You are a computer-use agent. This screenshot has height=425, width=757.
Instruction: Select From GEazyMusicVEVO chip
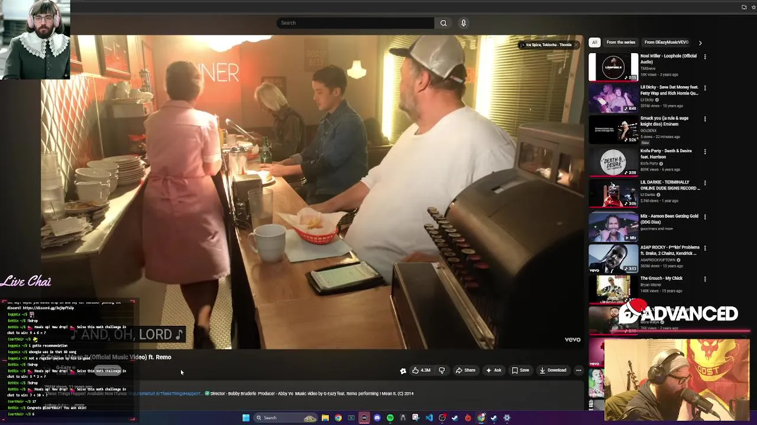tap(666, 42)
